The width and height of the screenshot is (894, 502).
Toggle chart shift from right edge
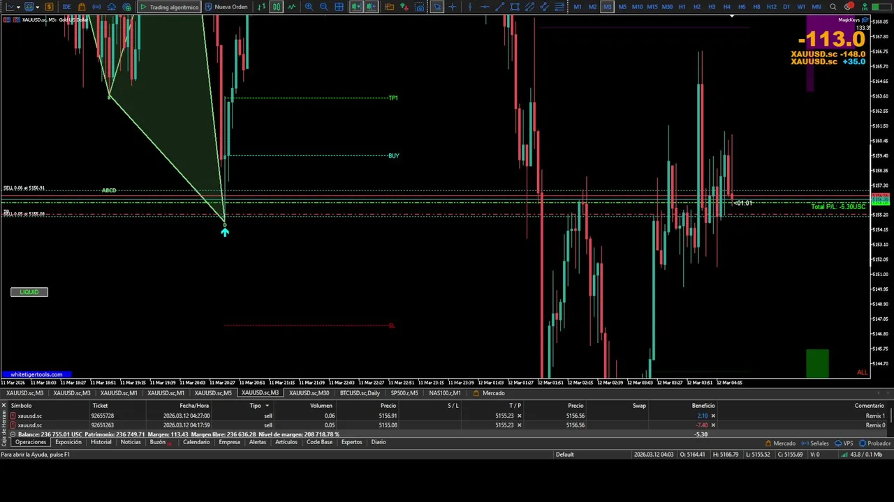[x=372, y=7]
